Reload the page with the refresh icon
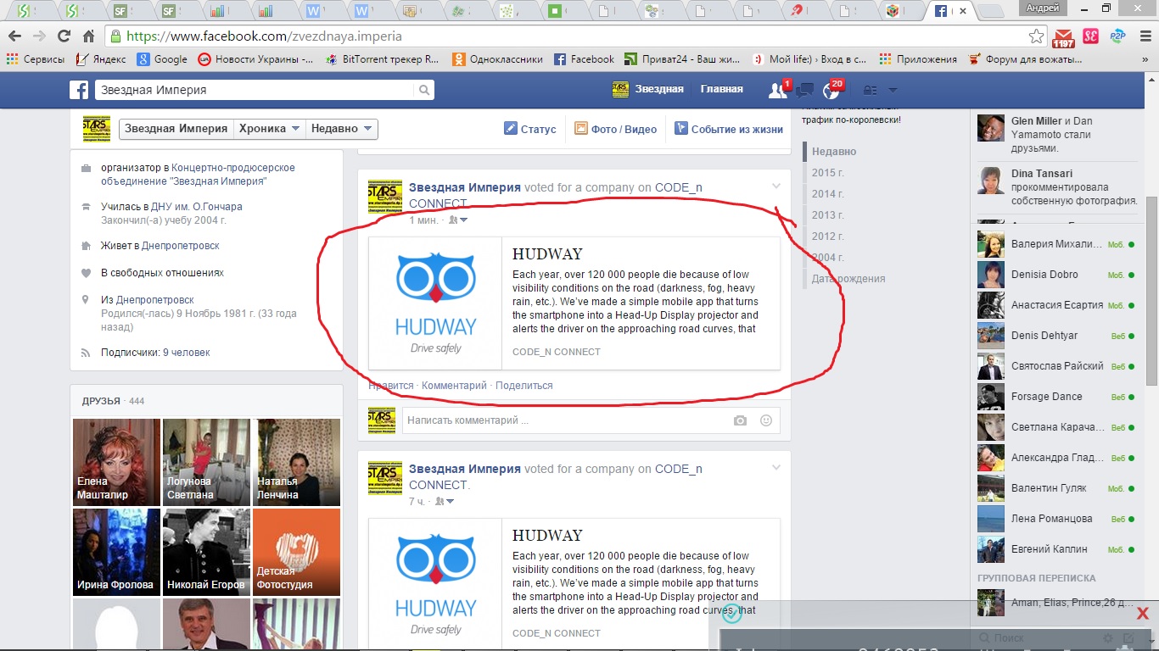 coord(64,36)
